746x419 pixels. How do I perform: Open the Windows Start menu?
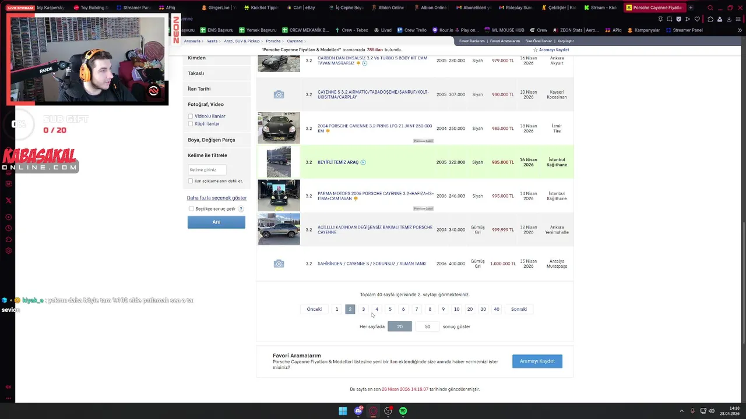click(x=343, y=411)
